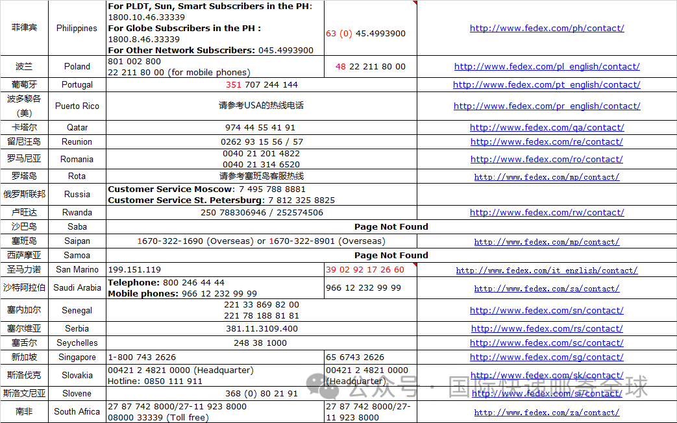Open the mp/contact link in the Rota row
This screenshot has height=423, width=677.
click(547, 177)
